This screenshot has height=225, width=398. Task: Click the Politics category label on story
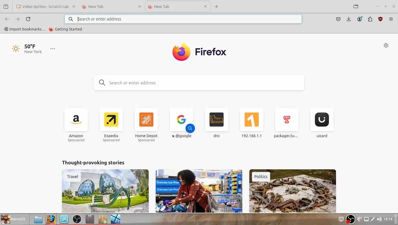click(x=261, y=177)
